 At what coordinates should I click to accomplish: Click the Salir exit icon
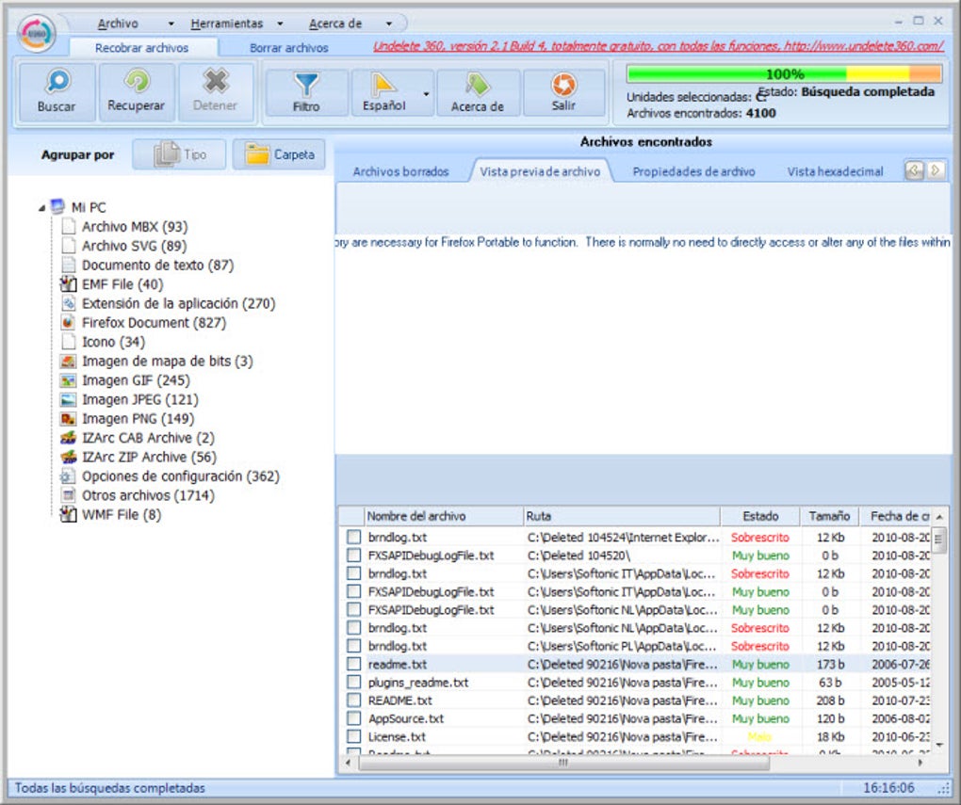[x=563, y=85]
